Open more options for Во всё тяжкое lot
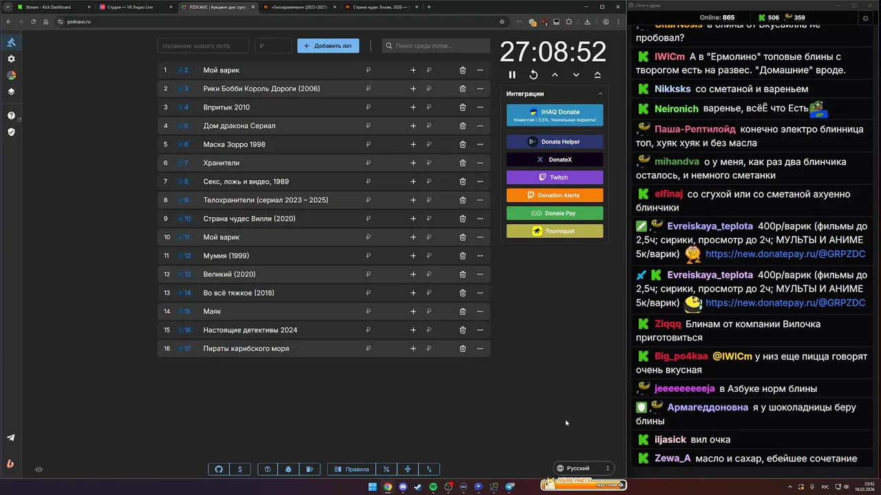881x495 pixels. (480, 293)
